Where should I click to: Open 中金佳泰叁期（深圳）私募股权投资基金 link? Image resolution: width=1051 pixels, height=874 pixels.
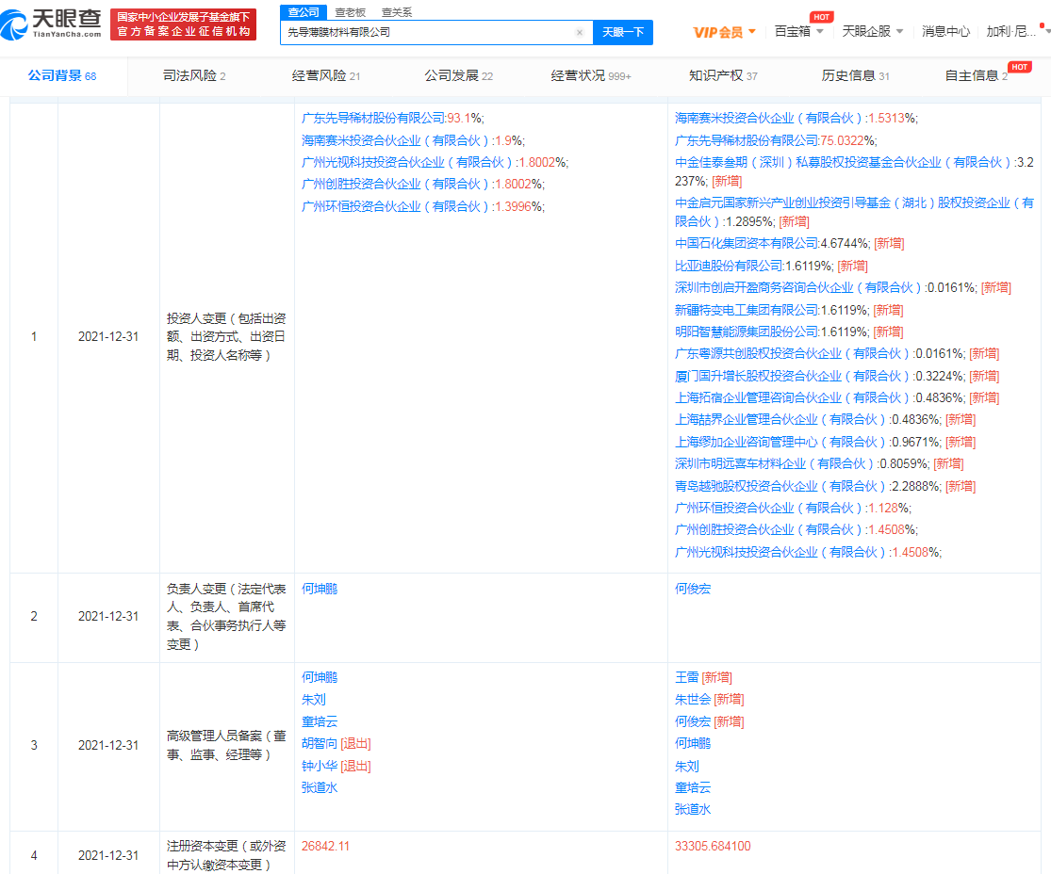click(x=845, y=163)
